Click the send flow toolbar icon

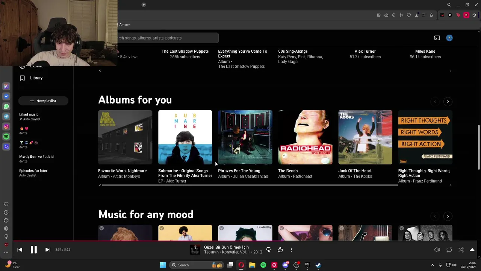click(401, 15)
